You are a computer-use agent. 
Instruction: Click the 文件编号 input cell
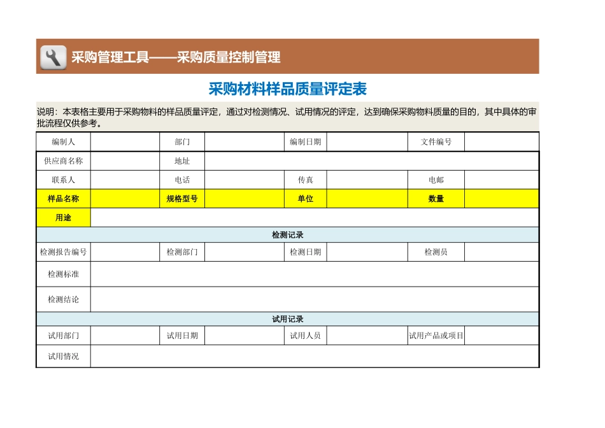pos(501,142)
